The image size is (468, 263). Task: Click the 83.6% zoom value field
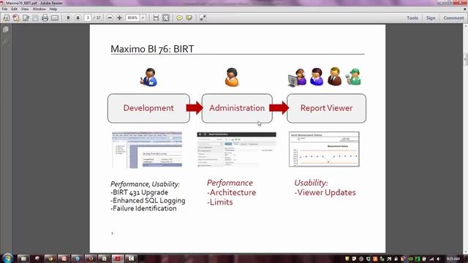pyautogui.click(x=132, y=18)
